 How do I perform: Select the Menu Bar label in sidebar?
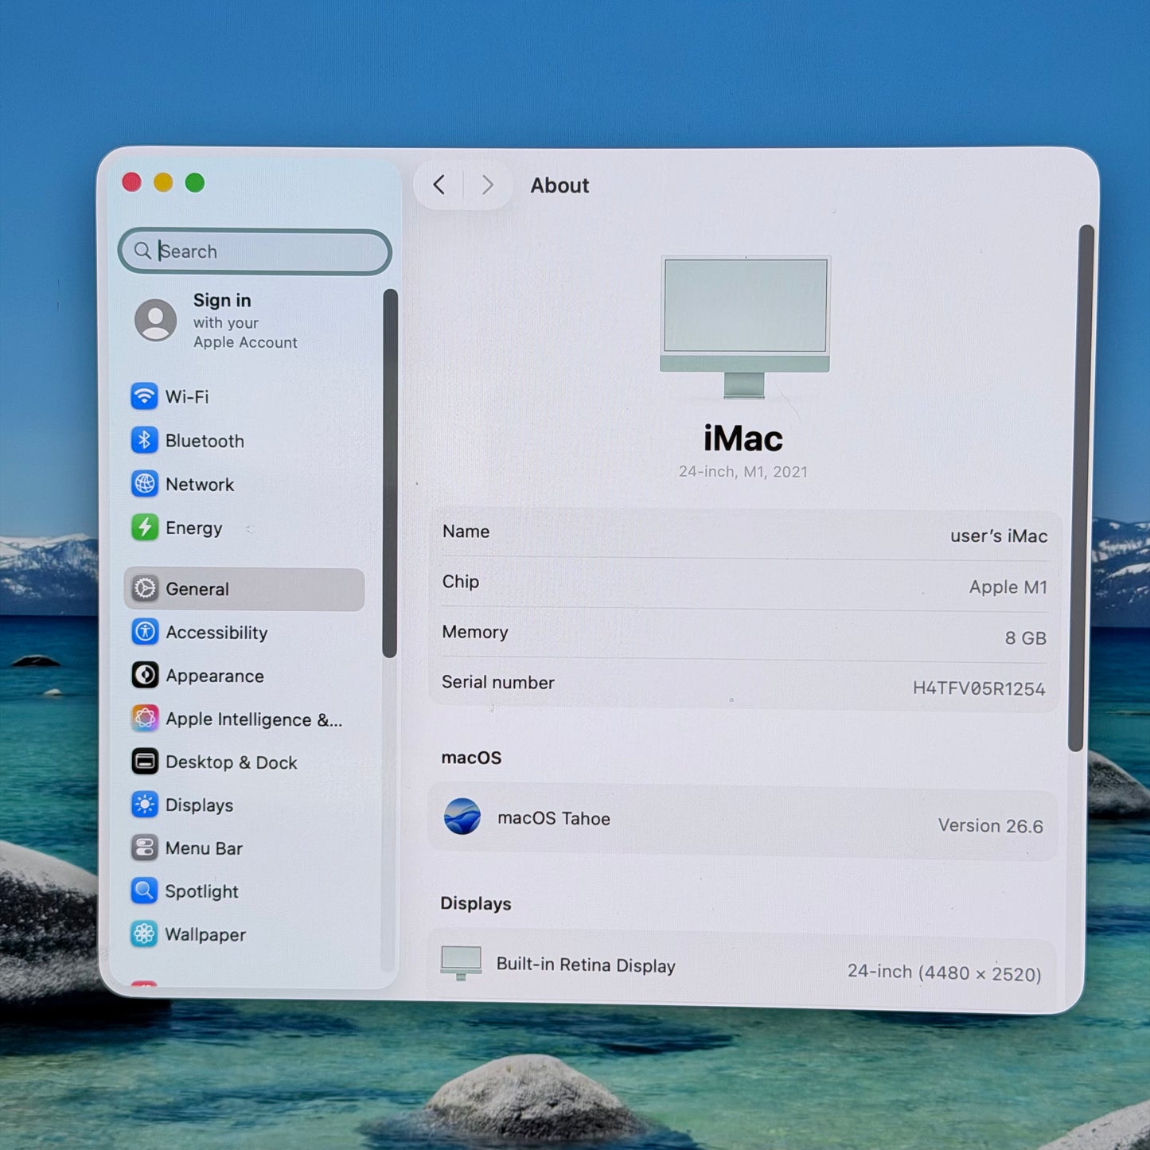coord(204,848)
